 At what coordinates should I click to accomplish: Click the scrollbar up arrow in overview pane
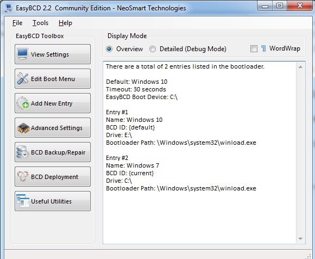pos(300,67)
